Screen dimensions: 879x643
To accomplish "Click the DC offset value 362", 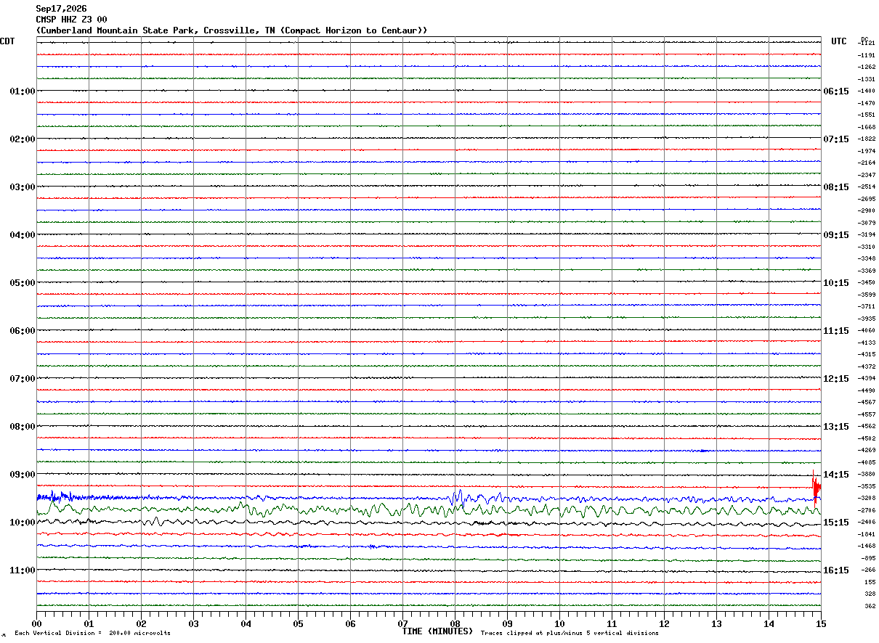I will (x=870, y=606).
